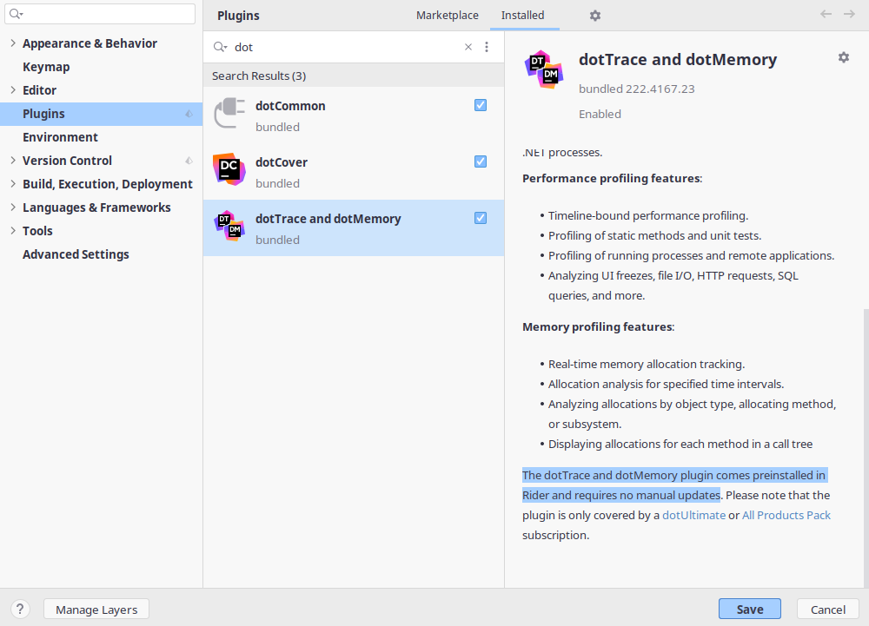This screenshot has width=869, height=626.
Task: Click the dotTrace and dotMemory detail title
Action: coord(678,59)
